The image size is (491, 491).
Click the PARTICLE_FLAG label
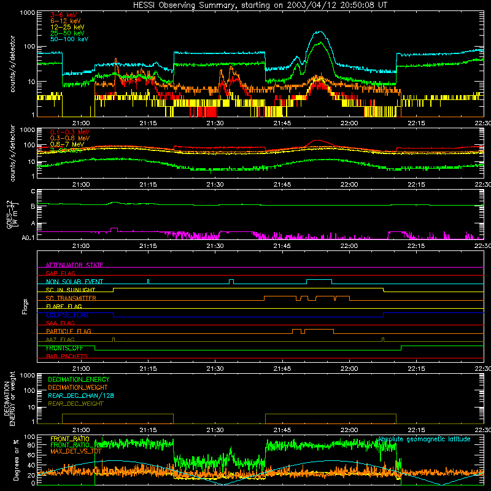tap(69, 331)
